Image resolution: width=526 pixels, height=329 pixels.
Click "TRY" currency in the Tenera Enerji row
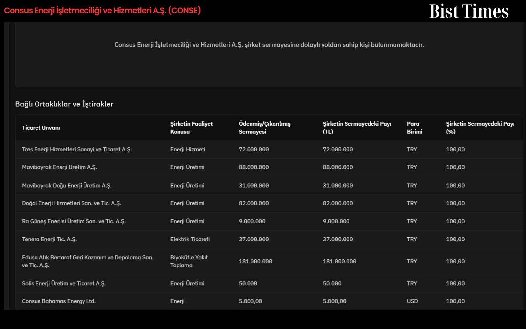coord(412,239)
